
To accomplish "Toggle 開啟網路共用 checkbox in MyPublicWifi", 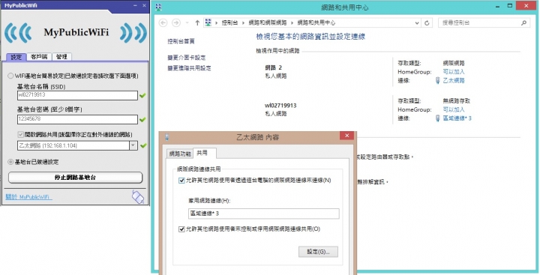I will pos(20,134).
